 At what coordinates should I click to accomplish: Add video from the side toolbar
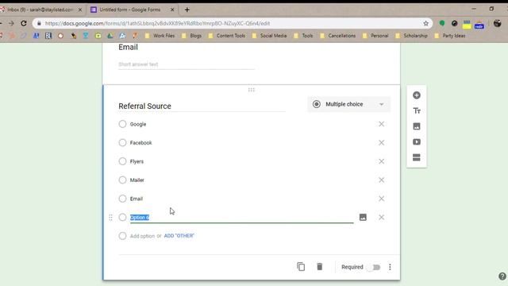tap(417, 141)
